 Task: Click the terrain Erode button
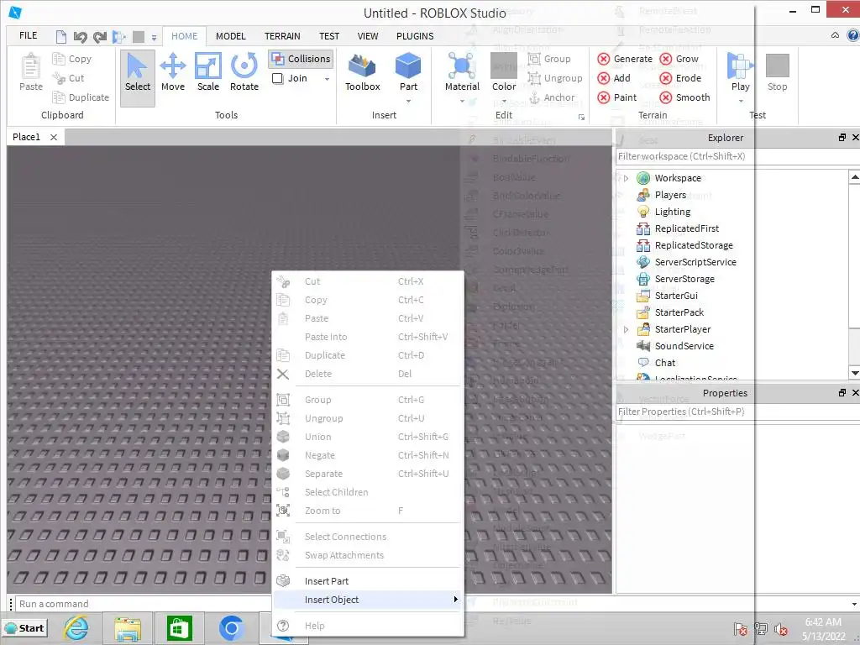click(680, 78)
